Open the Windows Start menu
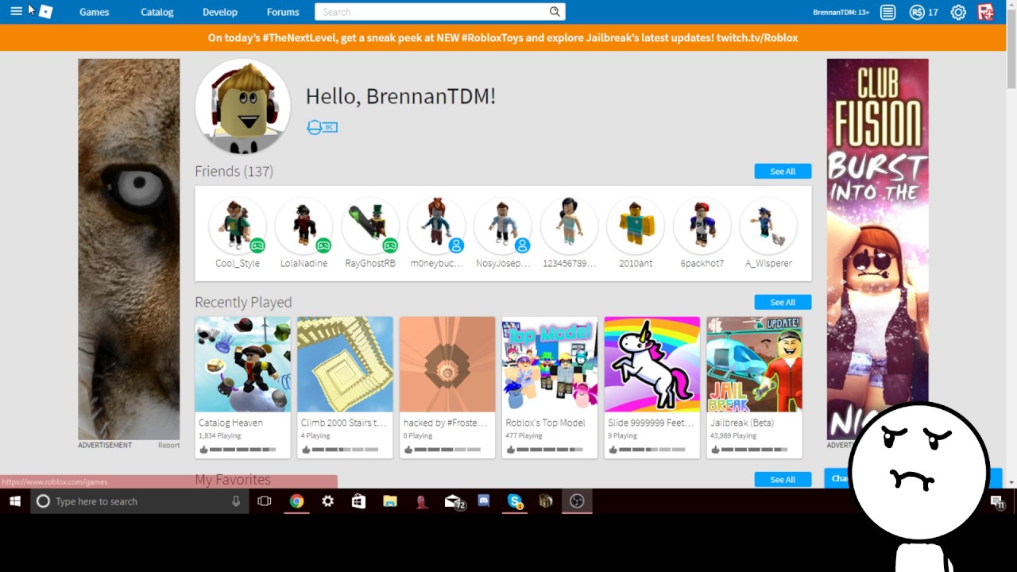 [x=14, y=501]
